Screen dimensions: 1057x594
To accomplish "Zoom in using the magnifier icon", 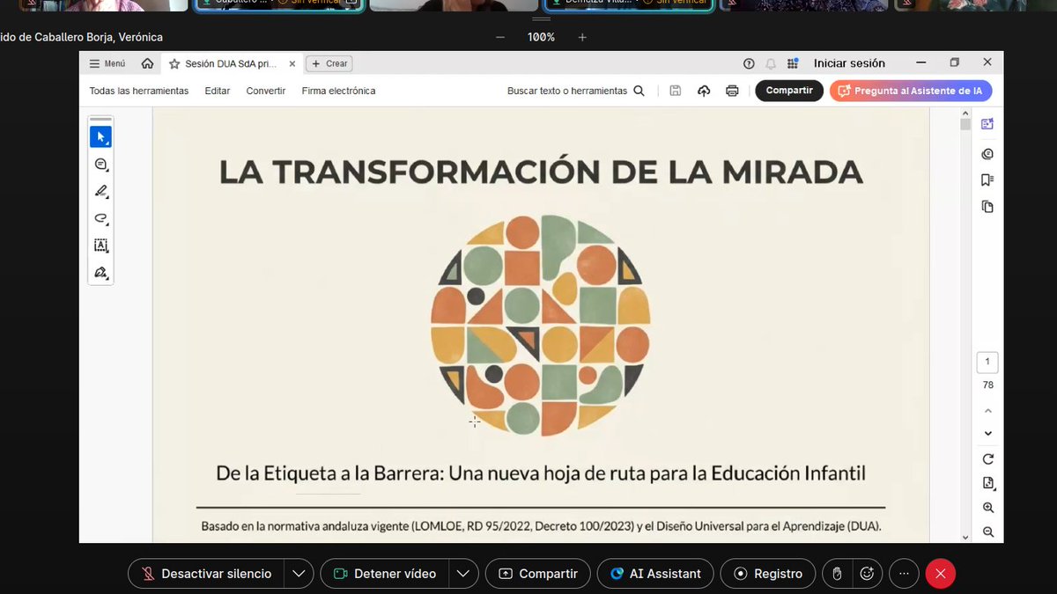I will tap(987, 508).
